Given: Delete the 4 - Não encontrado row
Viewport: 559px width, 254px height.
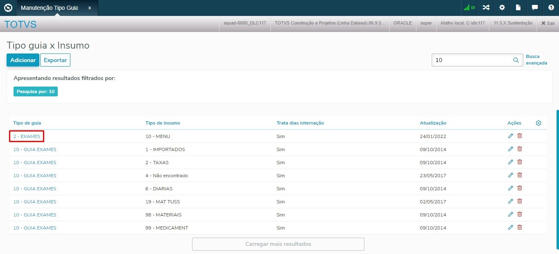Looking at the screenshot, I should (x=520, y=175).
